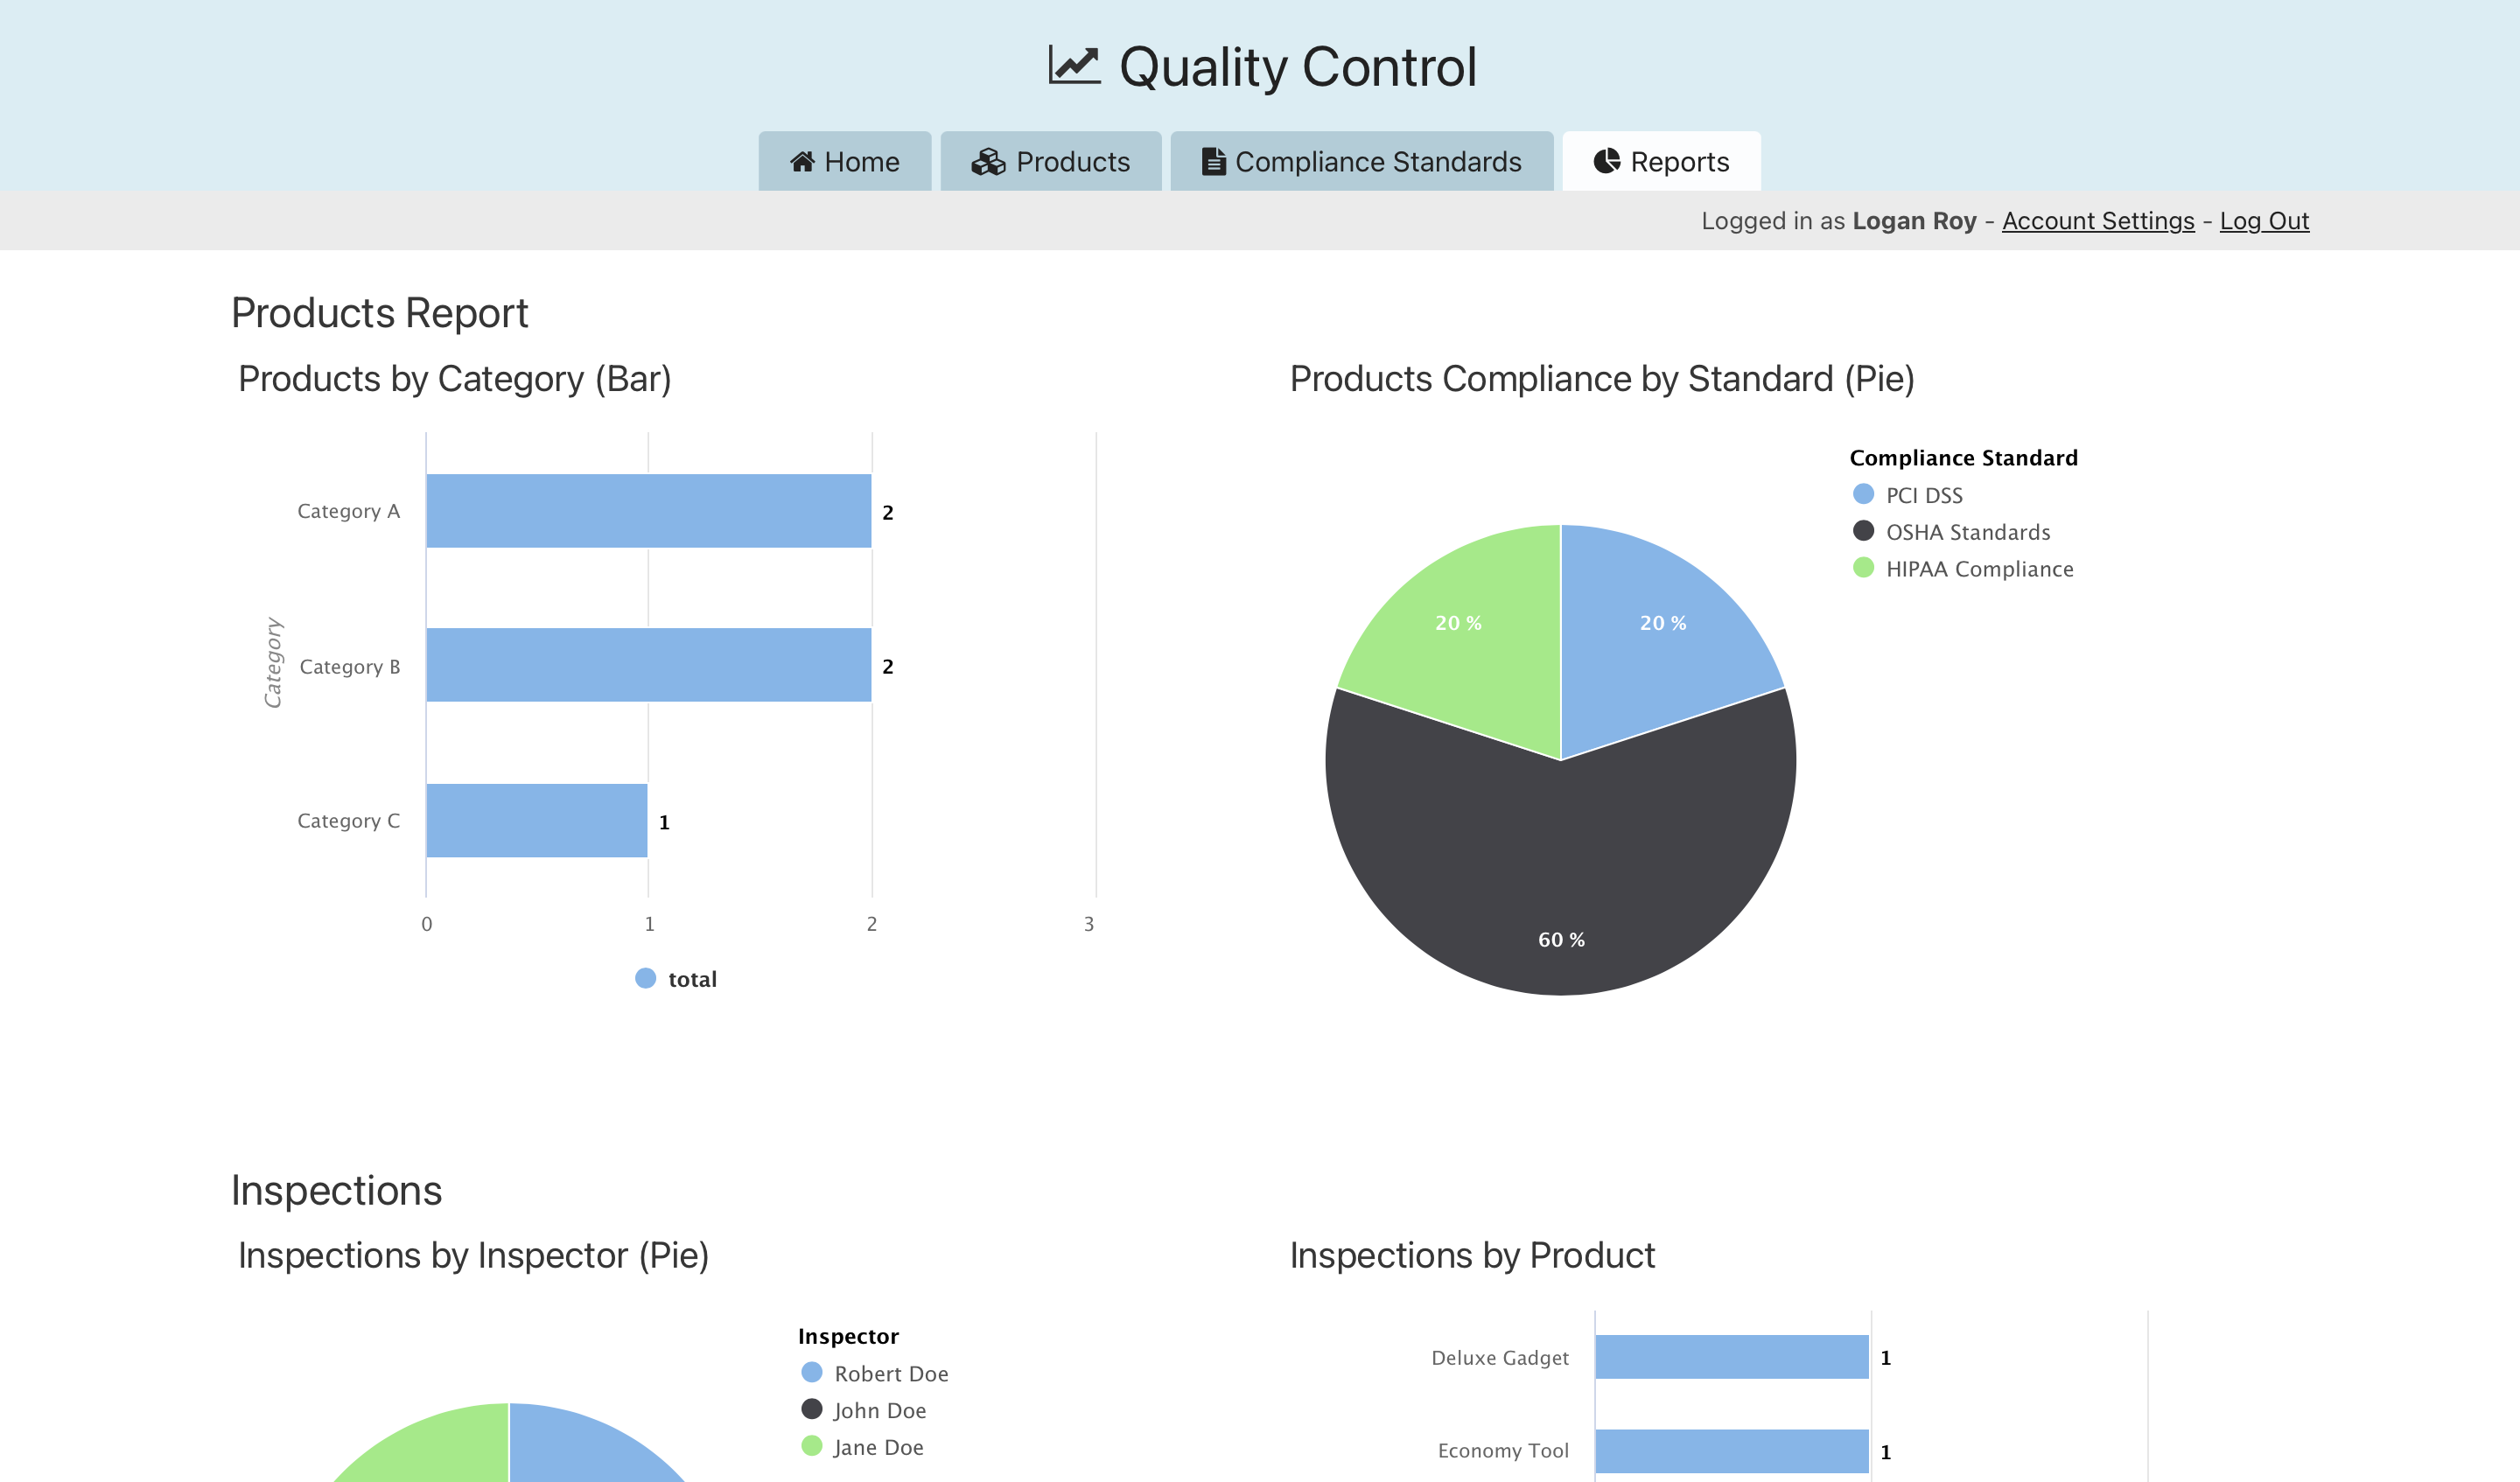Viewport: 2520px width, 1482px height.
Task: Open Account Settings link
Action: click(2098, 221)
